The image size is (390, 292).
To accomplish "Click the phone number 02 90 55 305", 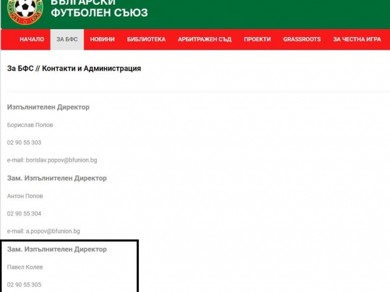I will coord(24,285).
